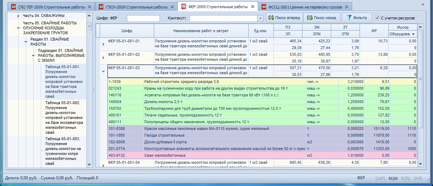Collapse Раздел 01. СВАЙНЫЕ РАБОТЫ tree node
The height and width of the screenshot is (186, 433).
tap(26, 42)
